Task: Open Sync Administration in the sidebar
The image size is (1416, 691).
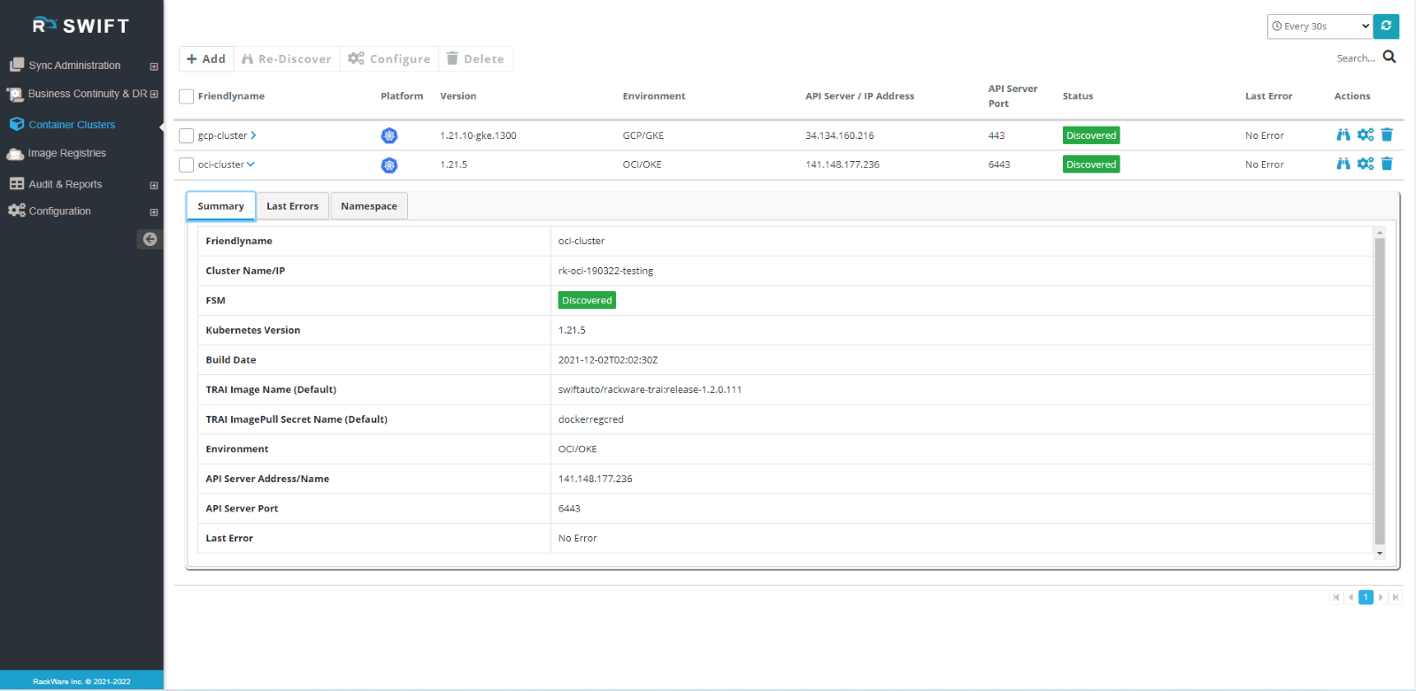Action: [74, 65]
